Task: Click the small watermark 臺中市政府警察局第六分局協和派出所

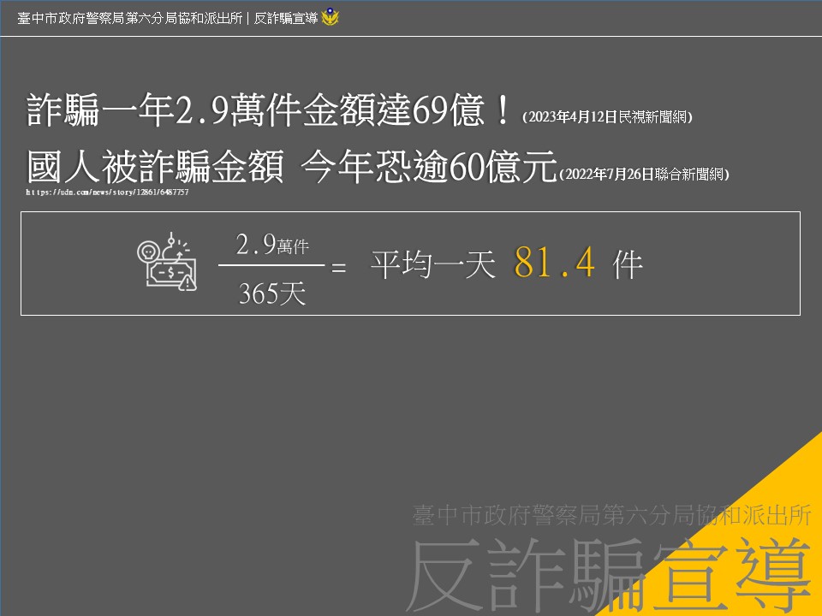Action: pos(611,514)
